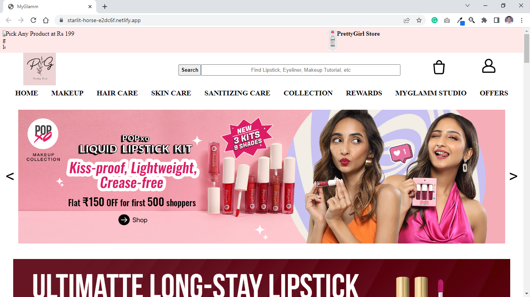The image size is (530, 297).
Task: Open the COLLECTION menu
Action: pos(308,93)
